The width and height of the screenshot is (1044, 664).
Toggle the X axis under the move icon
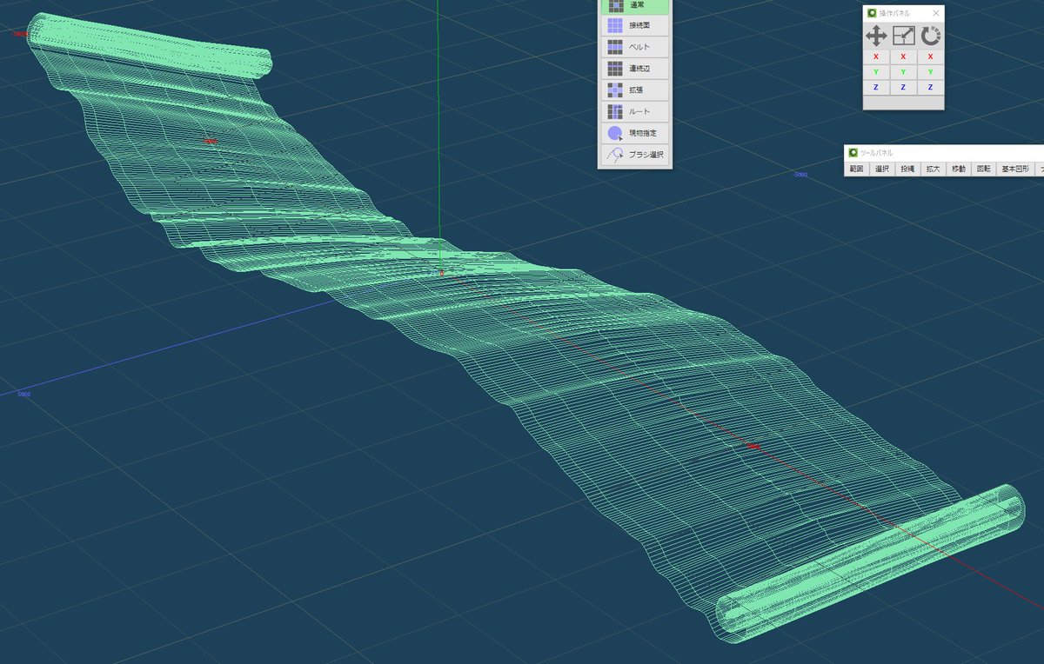pos(876,56)
